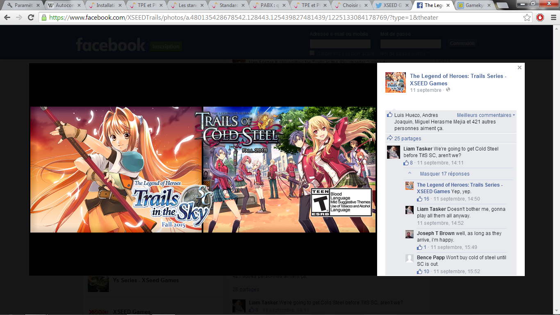Reload the page with the refresh icon
The image size is (560, 315).
click(x=31, y=18)
